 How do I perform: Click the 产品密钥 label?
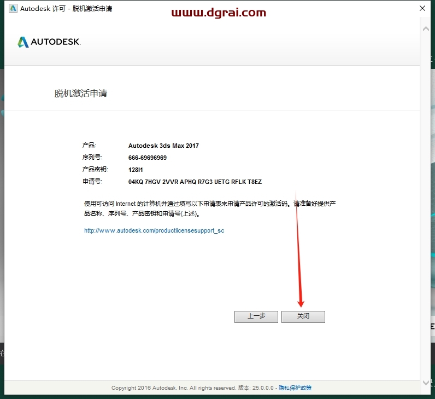pos(95,169)
